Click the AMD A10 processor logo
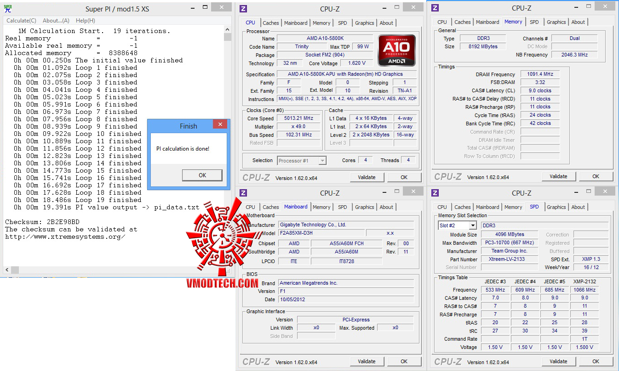The image size is (619, 371). tap(397, 50)
